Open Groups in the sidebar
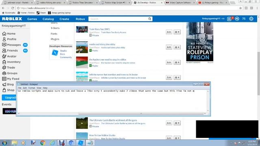Viewport: 260px width, 146px height. point(10,73)
